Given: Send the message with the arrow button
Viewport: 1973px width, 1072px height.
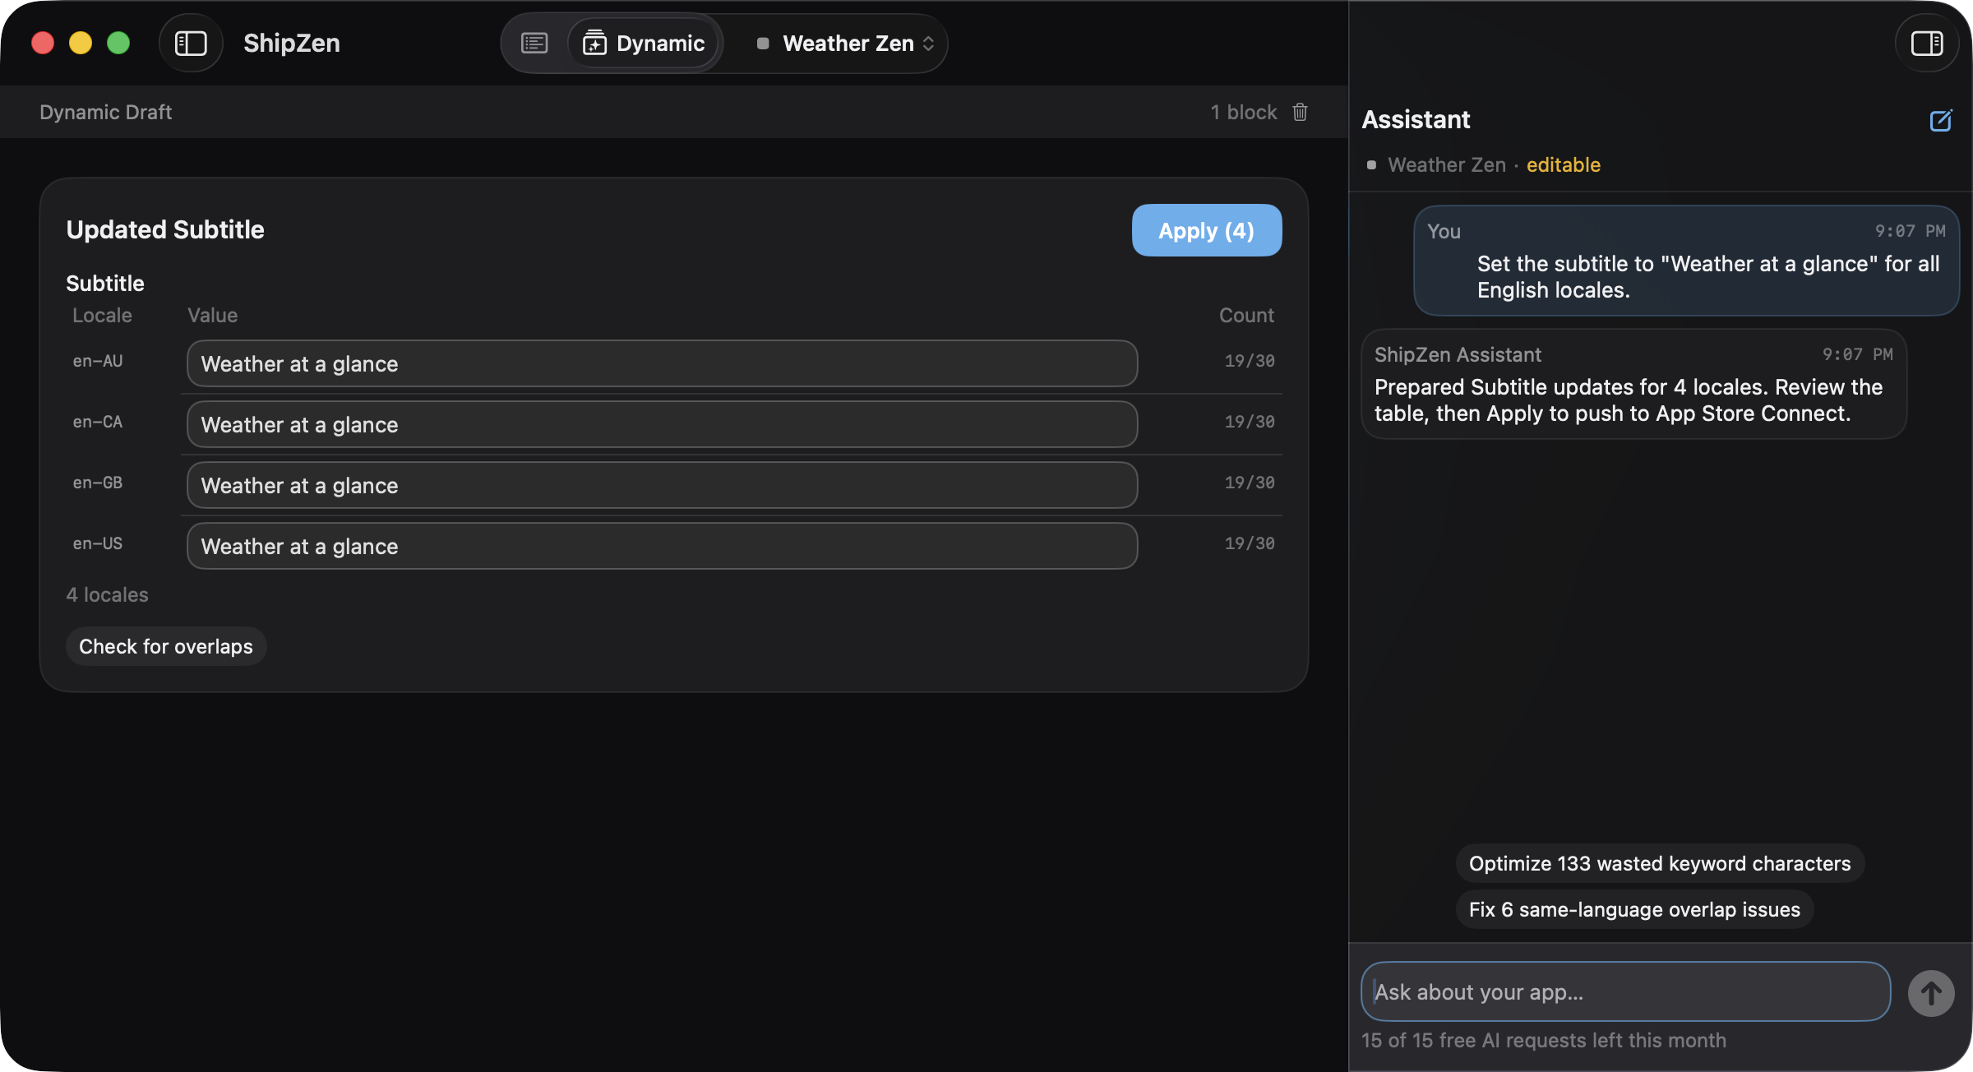Looking at the screenshot, I should coord(1931,993).
